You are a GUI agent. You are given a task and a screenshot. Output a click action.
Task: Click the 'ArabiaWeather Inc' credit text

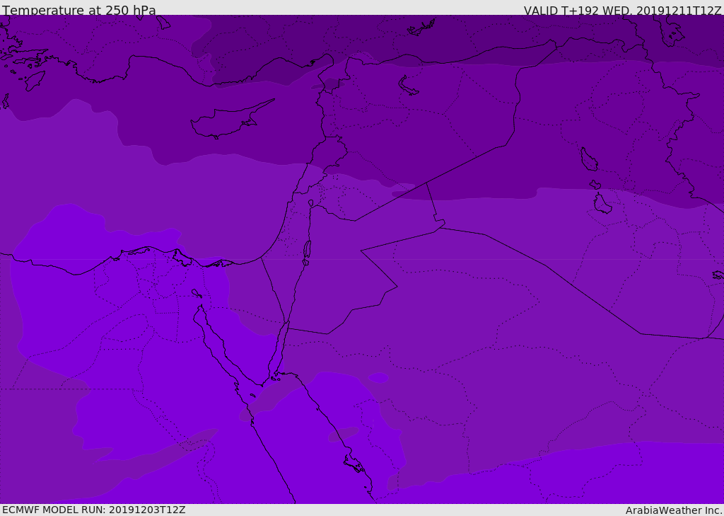(674, 510)
